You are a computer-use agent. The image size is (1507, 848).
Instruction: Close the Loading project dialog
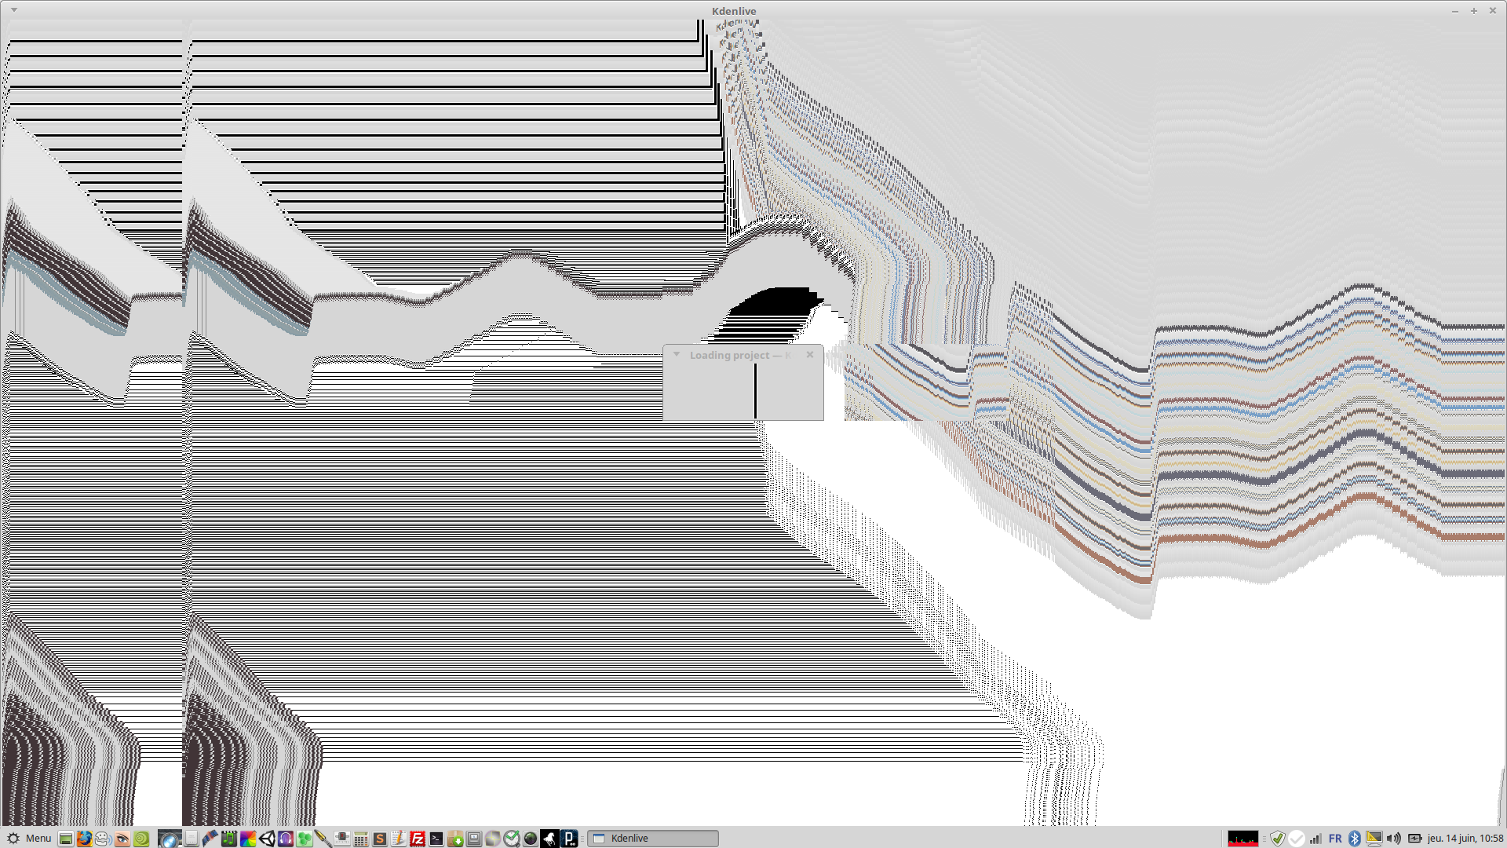(x=810, y=355)
